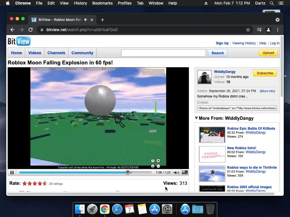
Task: Click the Help link
Action: pos(263,43)
